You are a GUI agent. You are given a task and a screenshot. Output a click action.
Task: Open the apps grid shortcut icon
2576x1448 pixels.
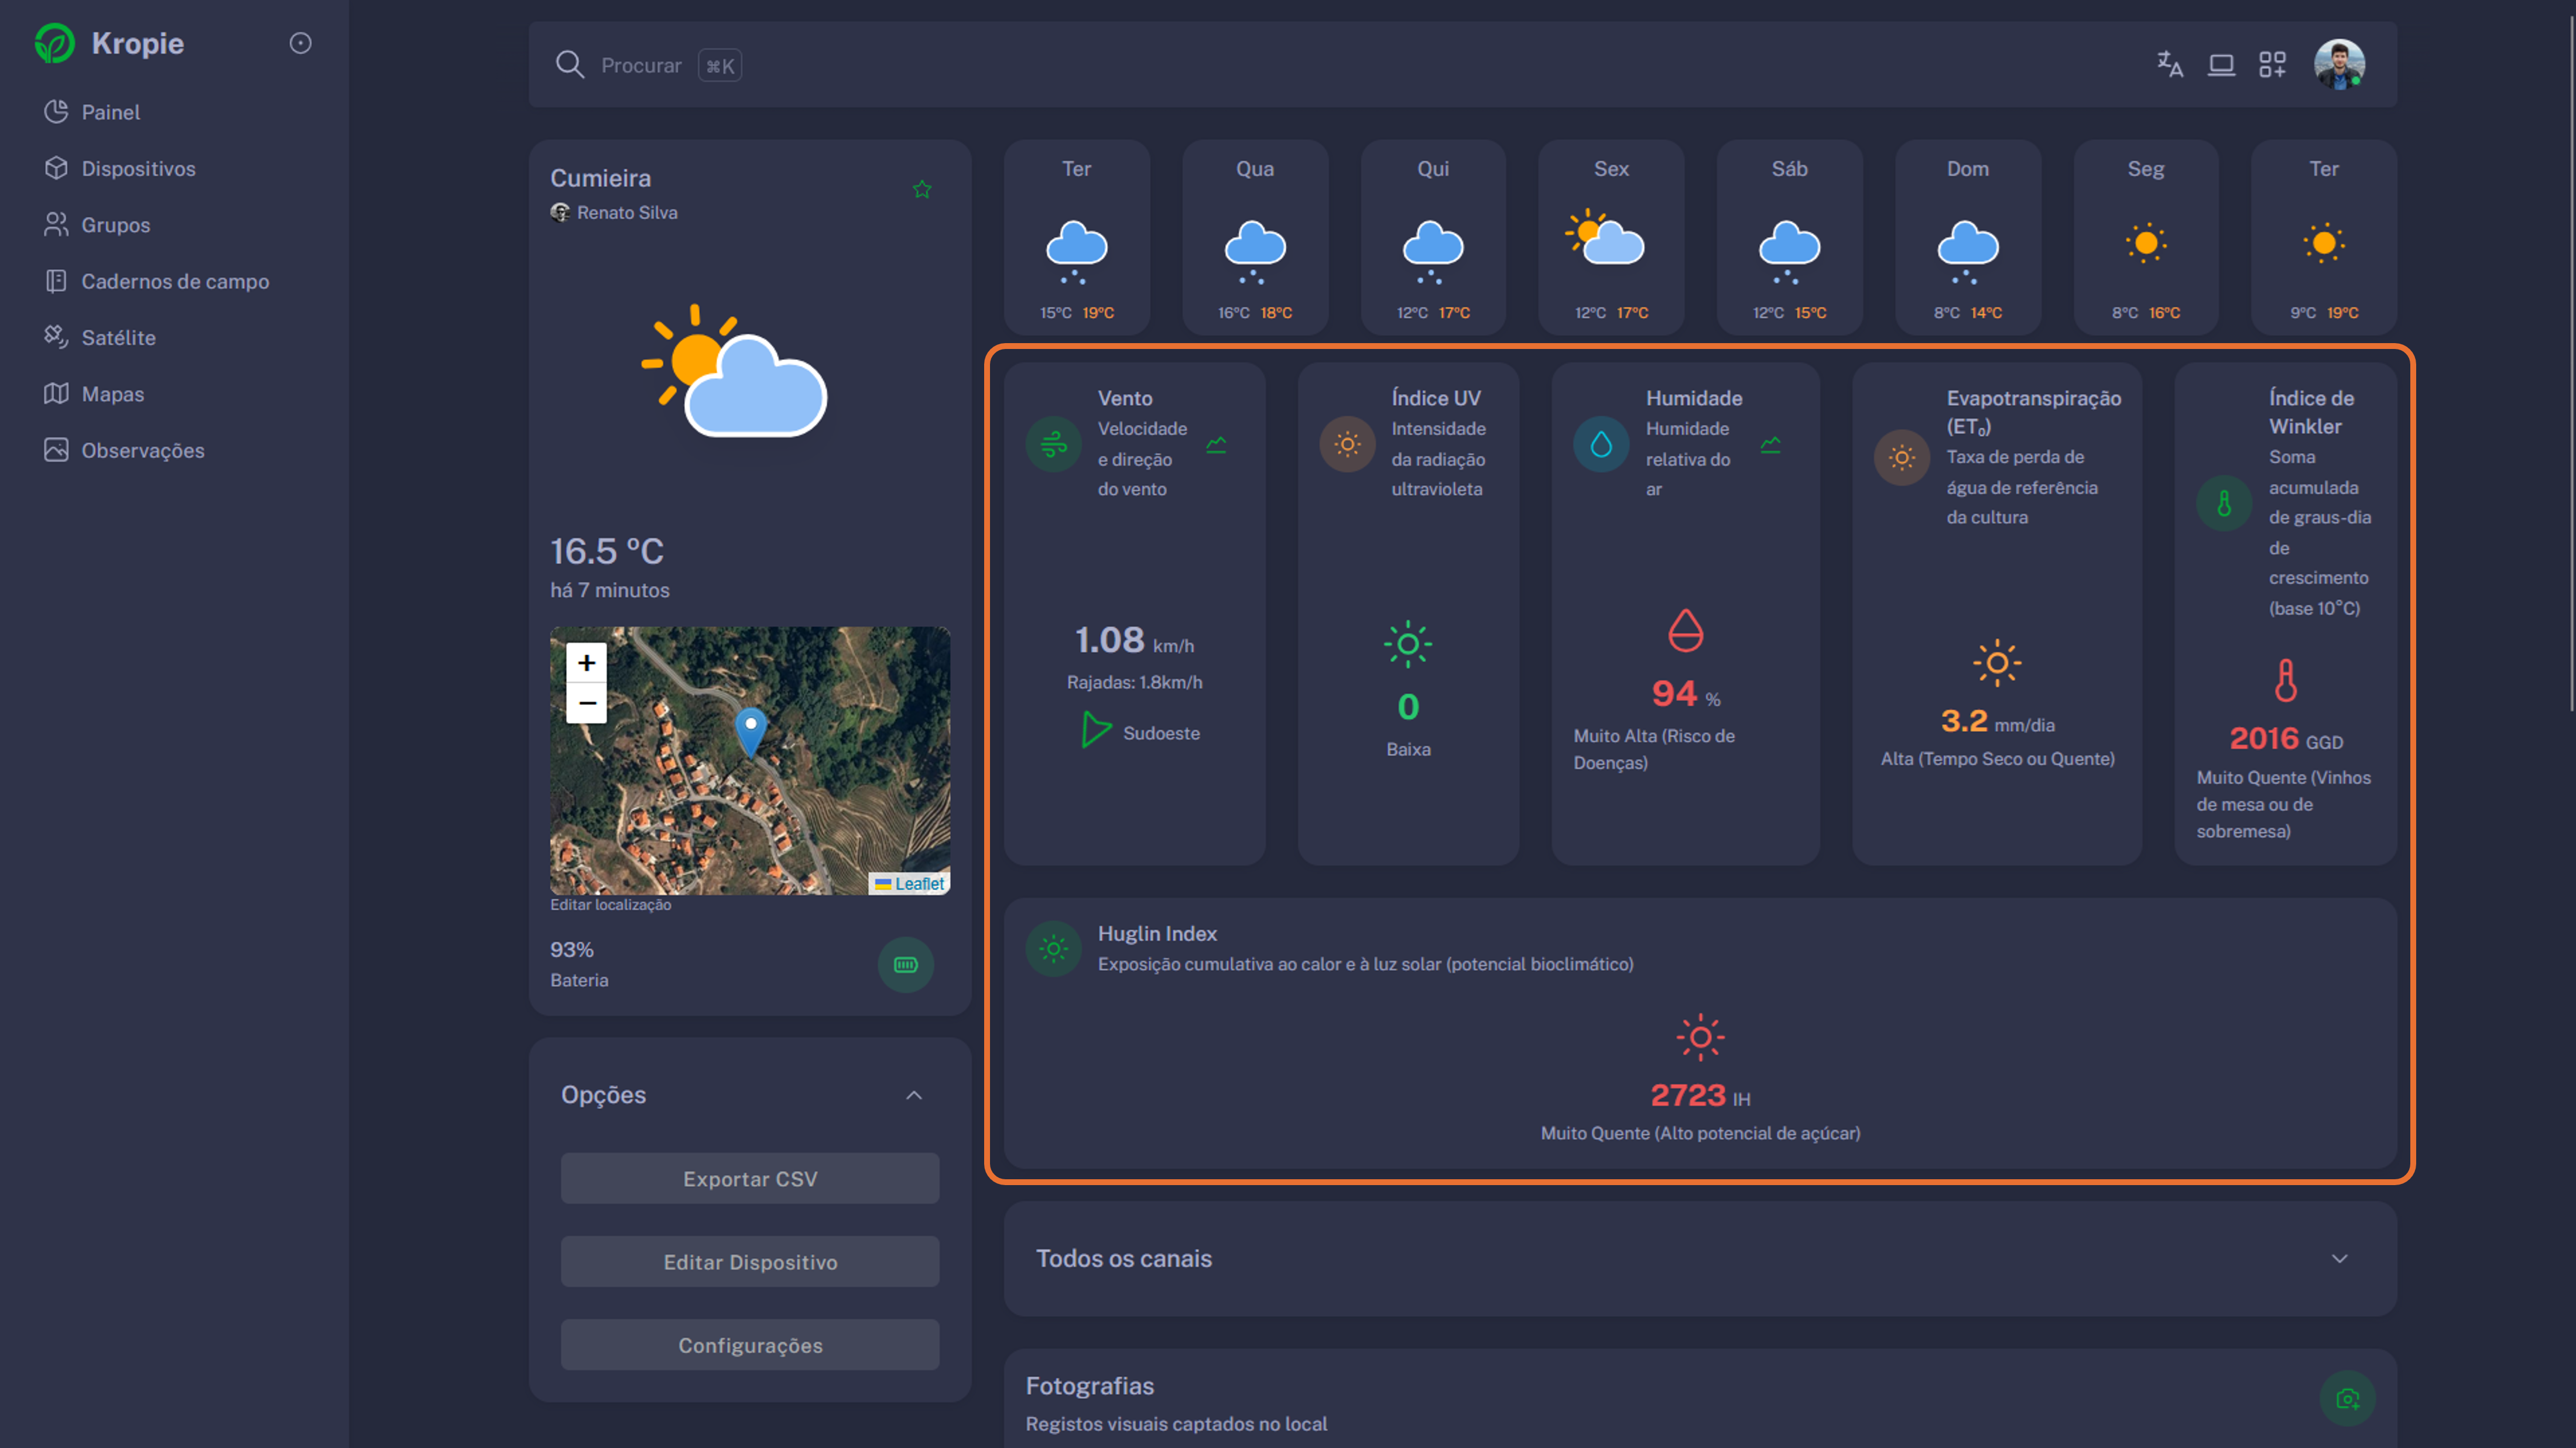tap(2272, 65)
